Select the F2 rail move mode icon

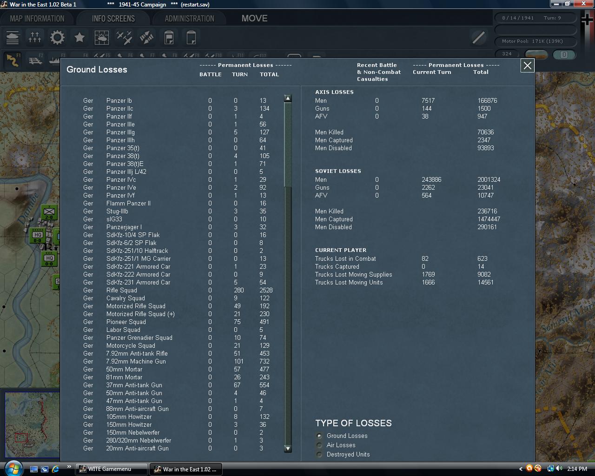tap(35, 60)
